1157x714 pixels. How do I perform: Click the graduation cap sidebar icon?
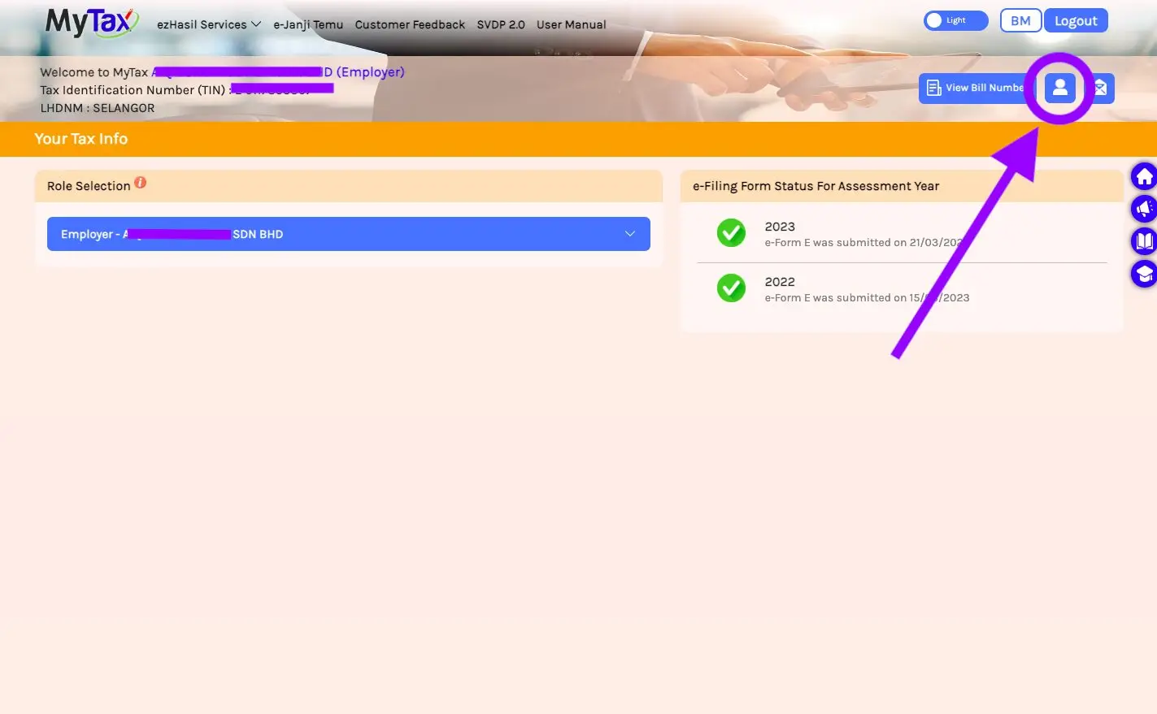pos(1144,274)
